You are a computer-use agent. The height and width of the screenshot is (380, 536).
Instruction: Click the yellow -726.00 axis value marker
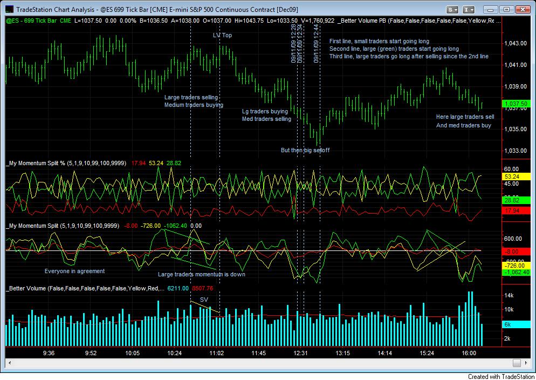tap(516, 266)
